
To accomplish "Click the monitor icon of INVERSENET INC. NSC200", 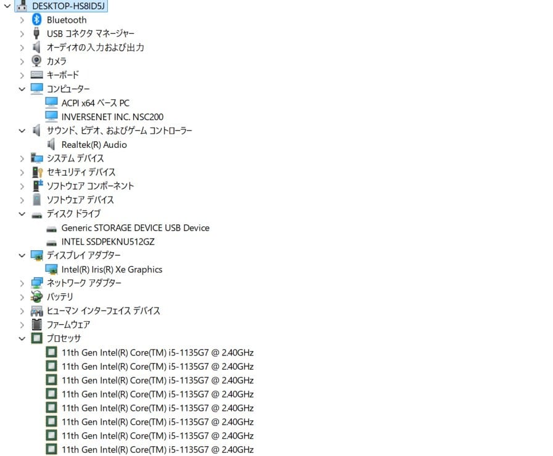I will coord(52,116).
